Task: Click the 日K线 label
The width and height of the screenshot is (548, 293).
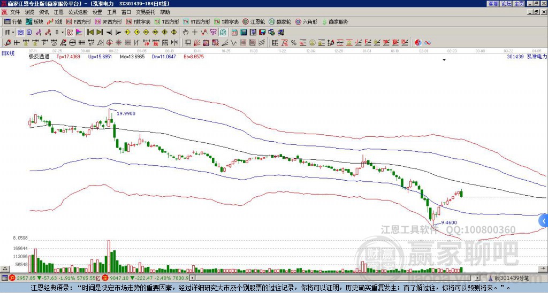Action: (8, 53)
